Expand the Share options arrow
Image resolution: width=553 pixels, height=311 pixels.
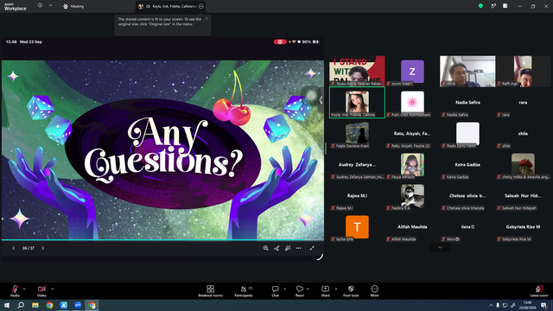point(336,289)
